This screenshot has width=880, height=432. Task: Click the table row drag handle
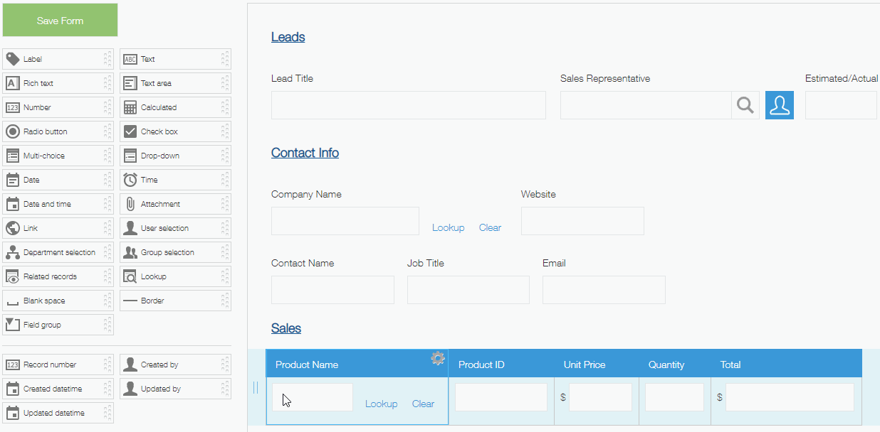point(256,388)
